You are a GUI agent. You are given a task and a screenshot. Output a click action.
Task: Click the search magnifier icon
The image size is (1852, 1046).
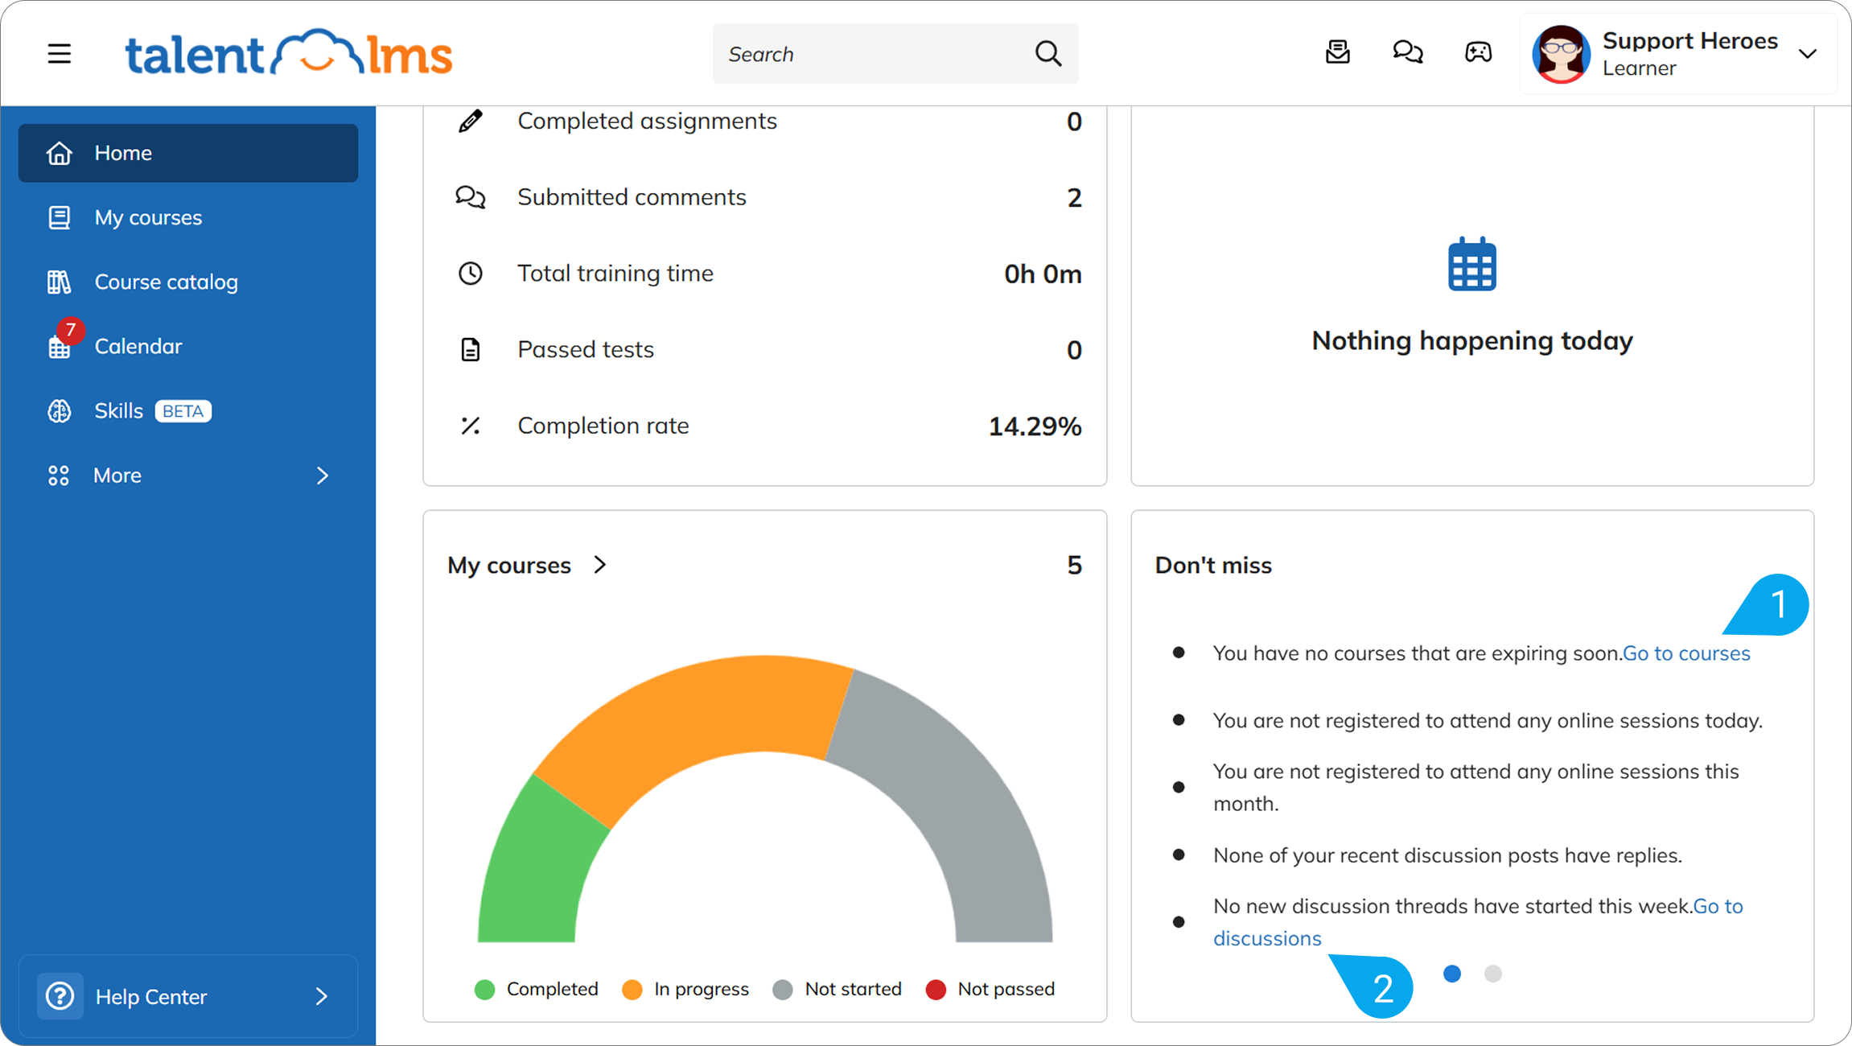[1047, 54]
